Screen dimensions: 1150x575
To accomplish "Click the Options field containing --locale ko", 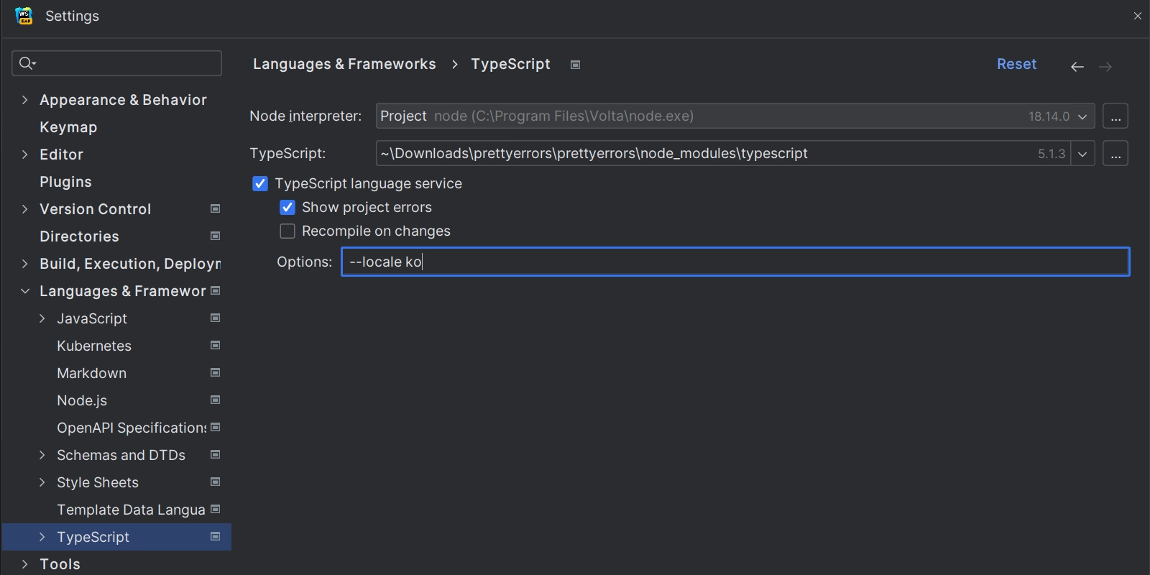I will [x=735, y=262].
